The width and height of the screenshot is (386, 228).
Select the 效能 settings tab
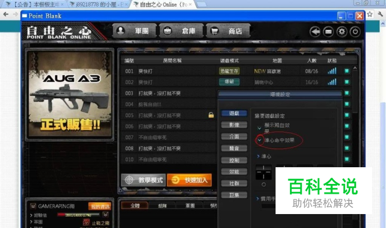pos(234,172)
